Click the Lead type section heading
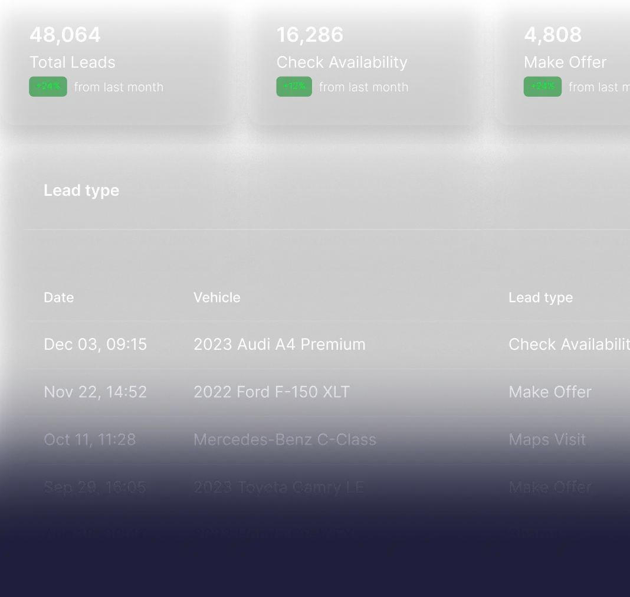 [x=81, y=191]
